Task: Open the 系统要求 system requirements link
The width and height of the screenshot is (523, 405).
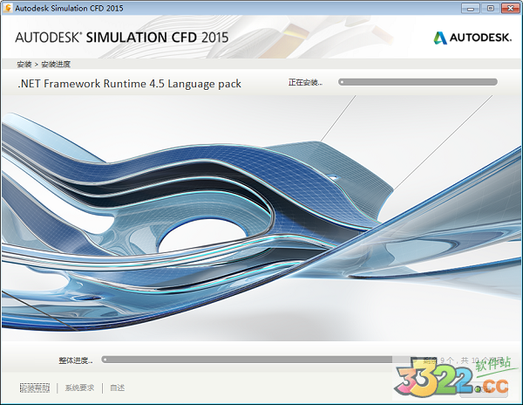Action: pyautogui.click(x=79, y=388)
